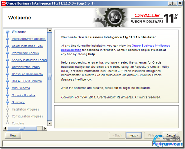185x149 pixels.
Task: Click the Complete step label
Action: click(18, 123)
